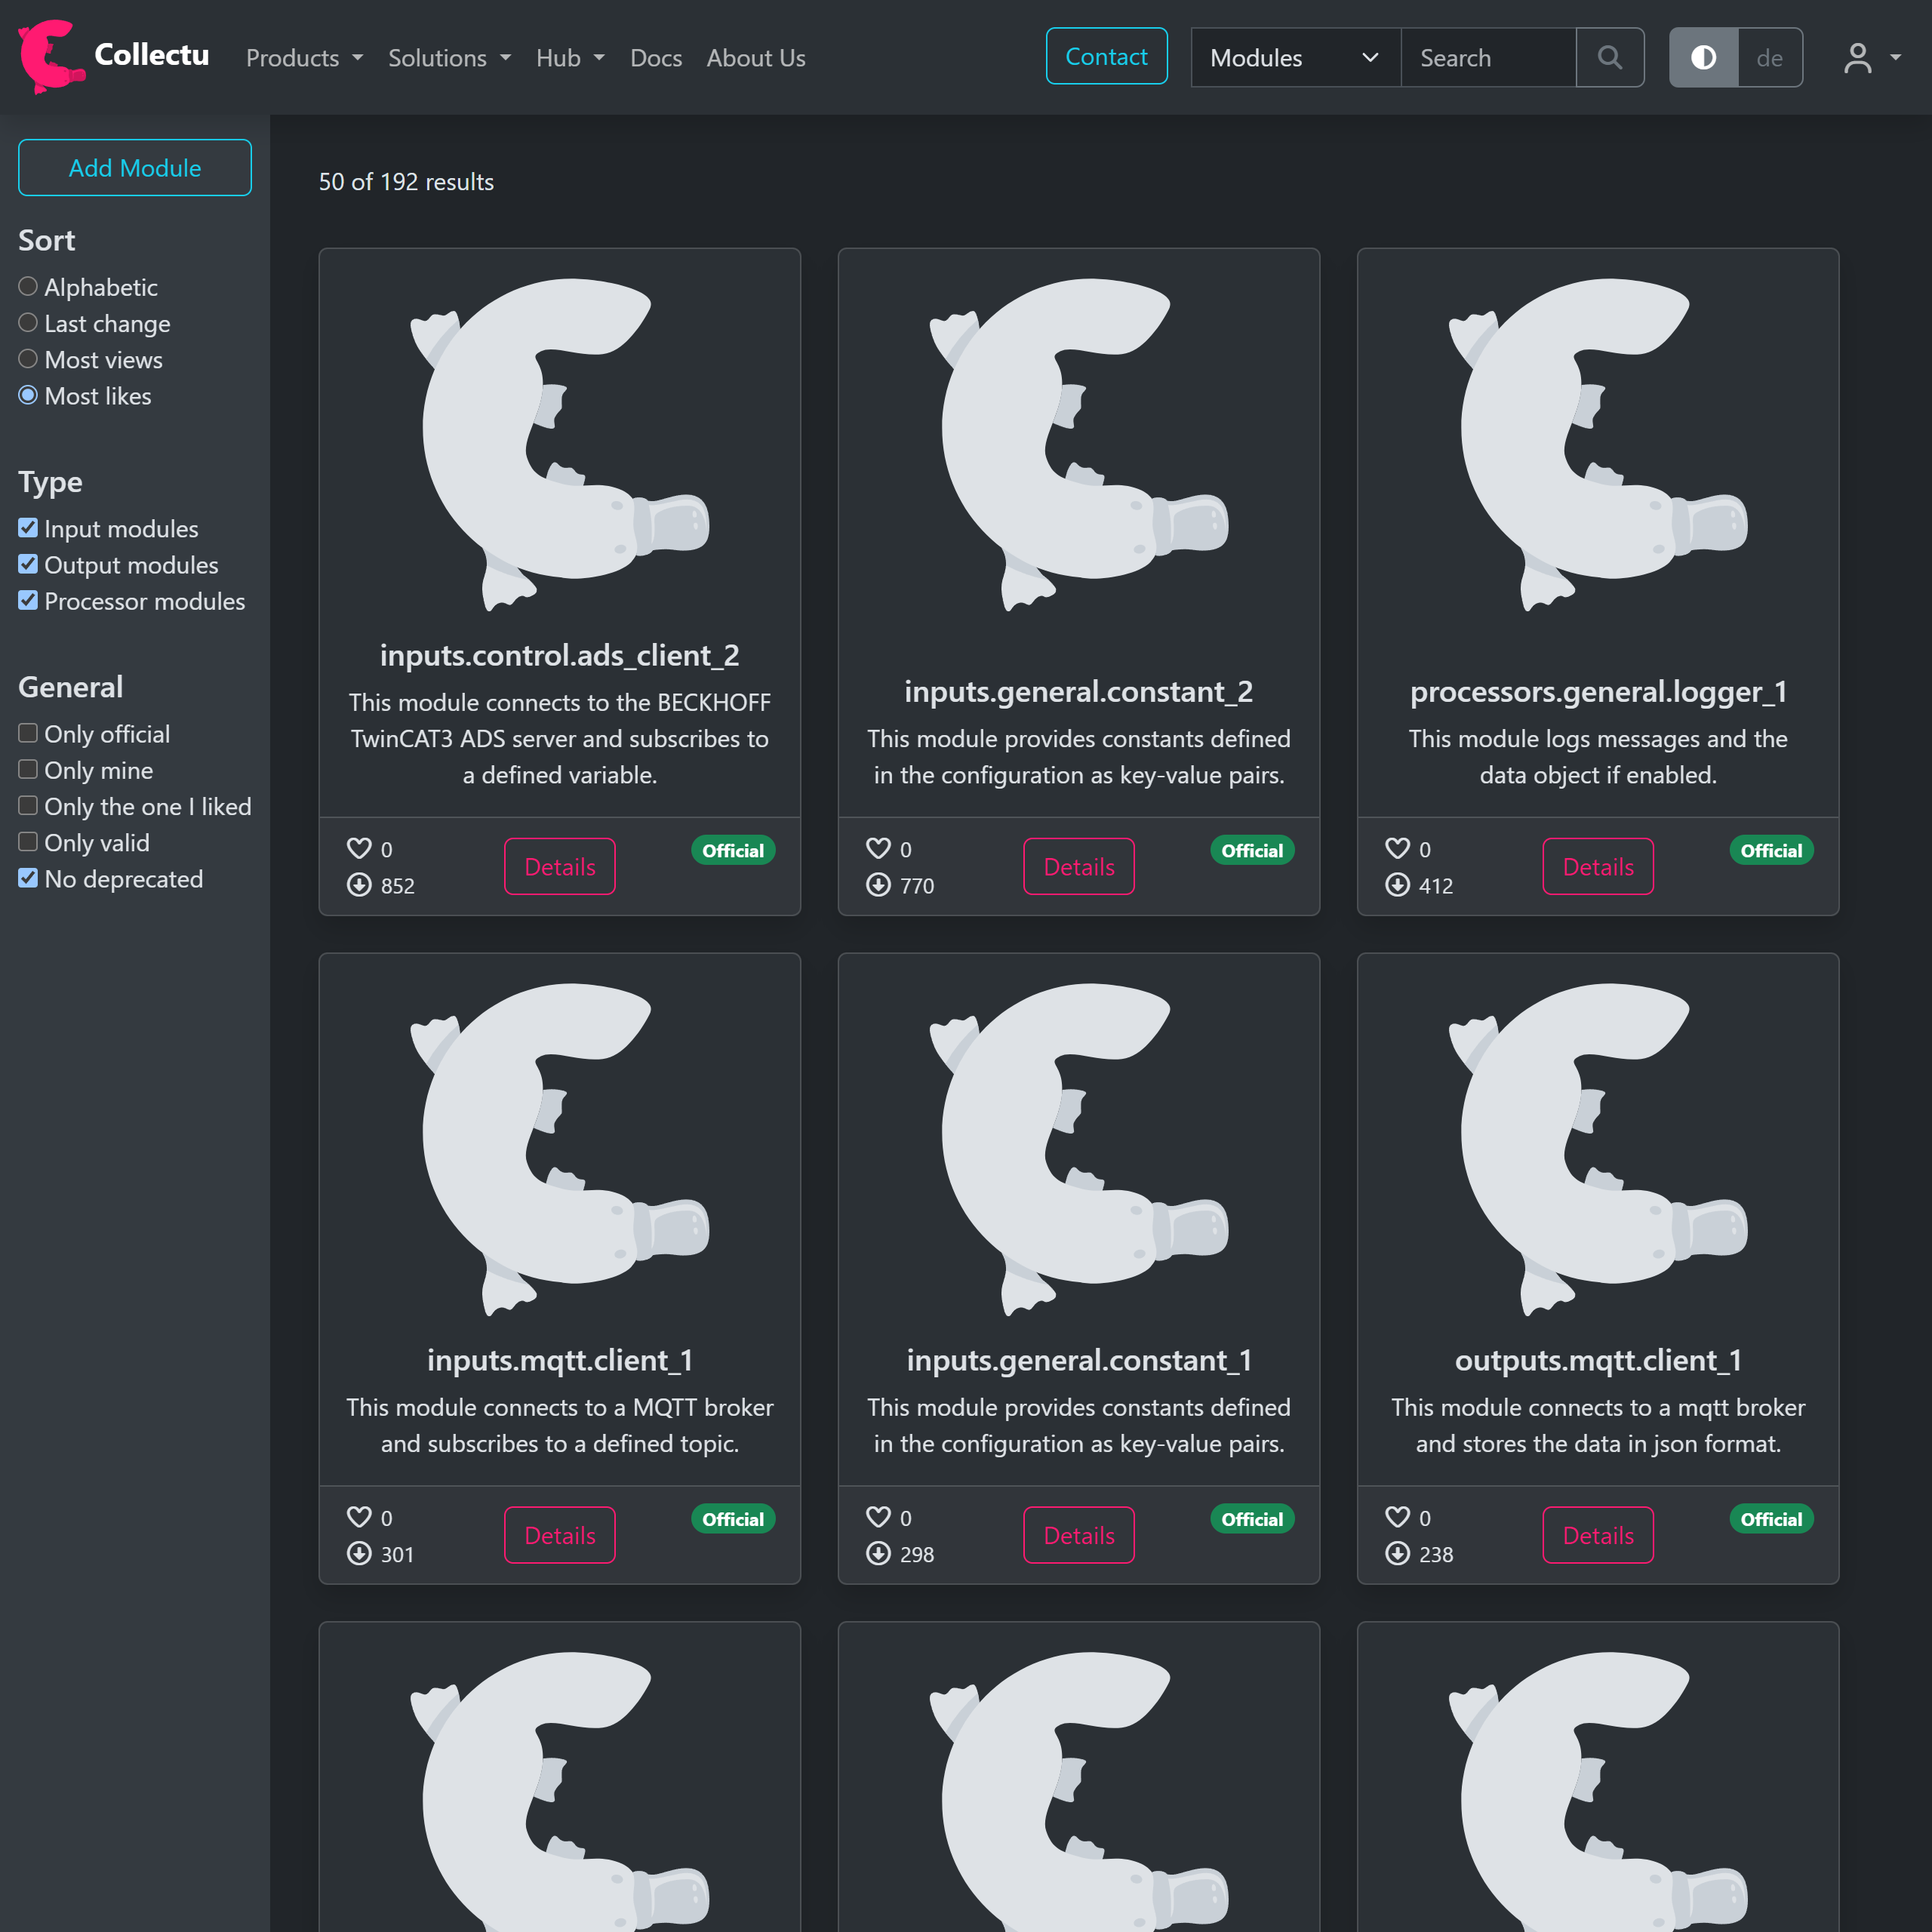This screenshot has width=1932, height=1932.
Task: Uncheck Processor modules filter
Action: coord(28,600)
